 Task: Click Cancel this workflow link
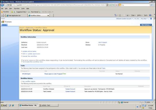(30, 56)
